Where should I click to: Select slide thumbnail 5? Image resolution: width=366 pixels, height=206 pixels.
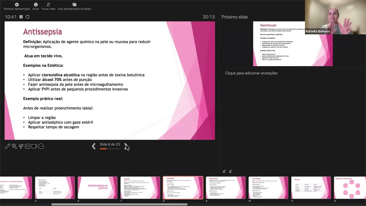[55, 188]
